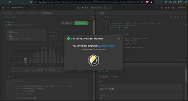Expand the C++ language dropdown in editor
188x101 pixels.
(x=100, y=17)
